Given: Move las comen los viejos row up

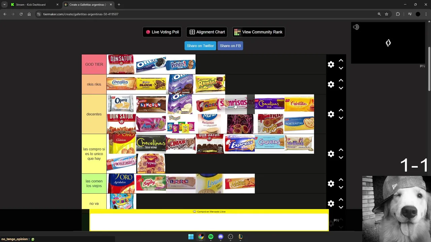Looking at the screenshot, I should coord(341,180).
